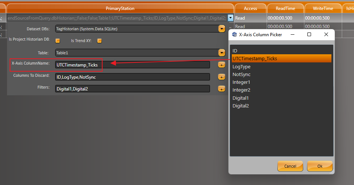
Task: Choose Digital1 from the column picker
Action: click(240, 98)
